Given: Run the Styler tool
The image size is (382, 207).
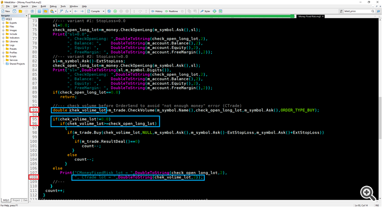Looking at the screenshot, I should (205, 11).
